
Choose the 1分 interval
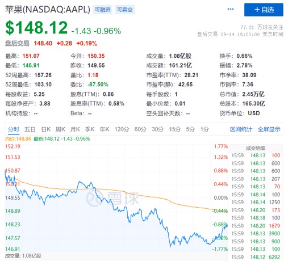pyautogui.click(x=205, y=129)
